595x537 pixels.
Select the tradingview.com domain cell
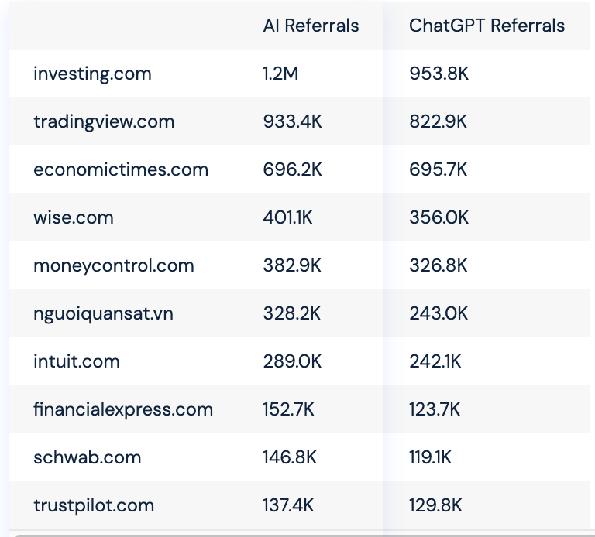tap(104, 121)
